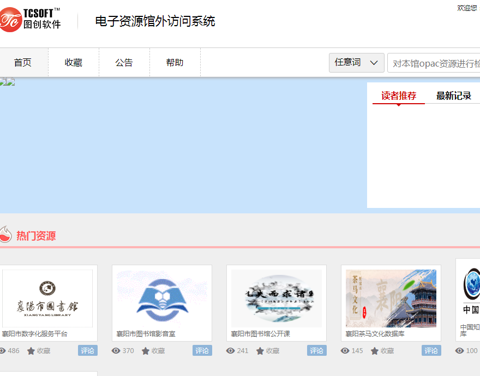Click the 欢迎您 greeting text
Image resolution: width=480 pixels, height=376 pixels.
point(467,8)
